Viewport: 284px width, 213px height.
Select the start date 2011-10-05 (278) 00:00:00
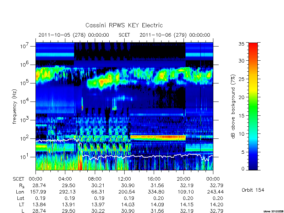click(x=74, y=35)
